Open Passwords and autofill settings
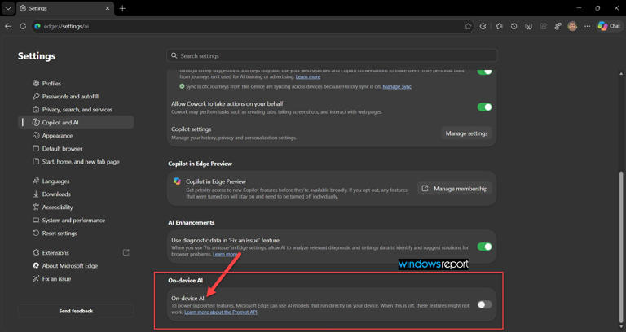The image size is (626, 332). click(x=76, y=97)
